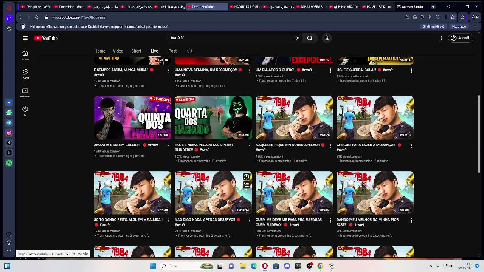Image resolution: width=484 pixels, height=272 pixels.
Task: Open QUARTA DOS HACKUDO thumbnail video
Action: 213,118
